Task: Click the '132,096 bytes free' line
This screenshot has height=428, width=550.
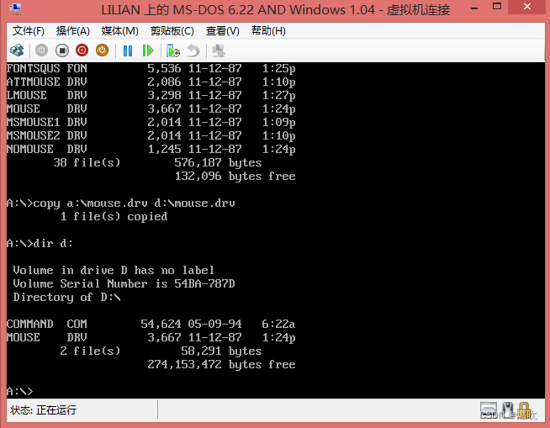Action: click(235, 176)
